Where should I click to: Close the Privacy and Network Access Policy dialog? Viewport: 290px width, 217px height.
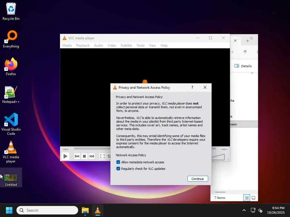[205, 87]
